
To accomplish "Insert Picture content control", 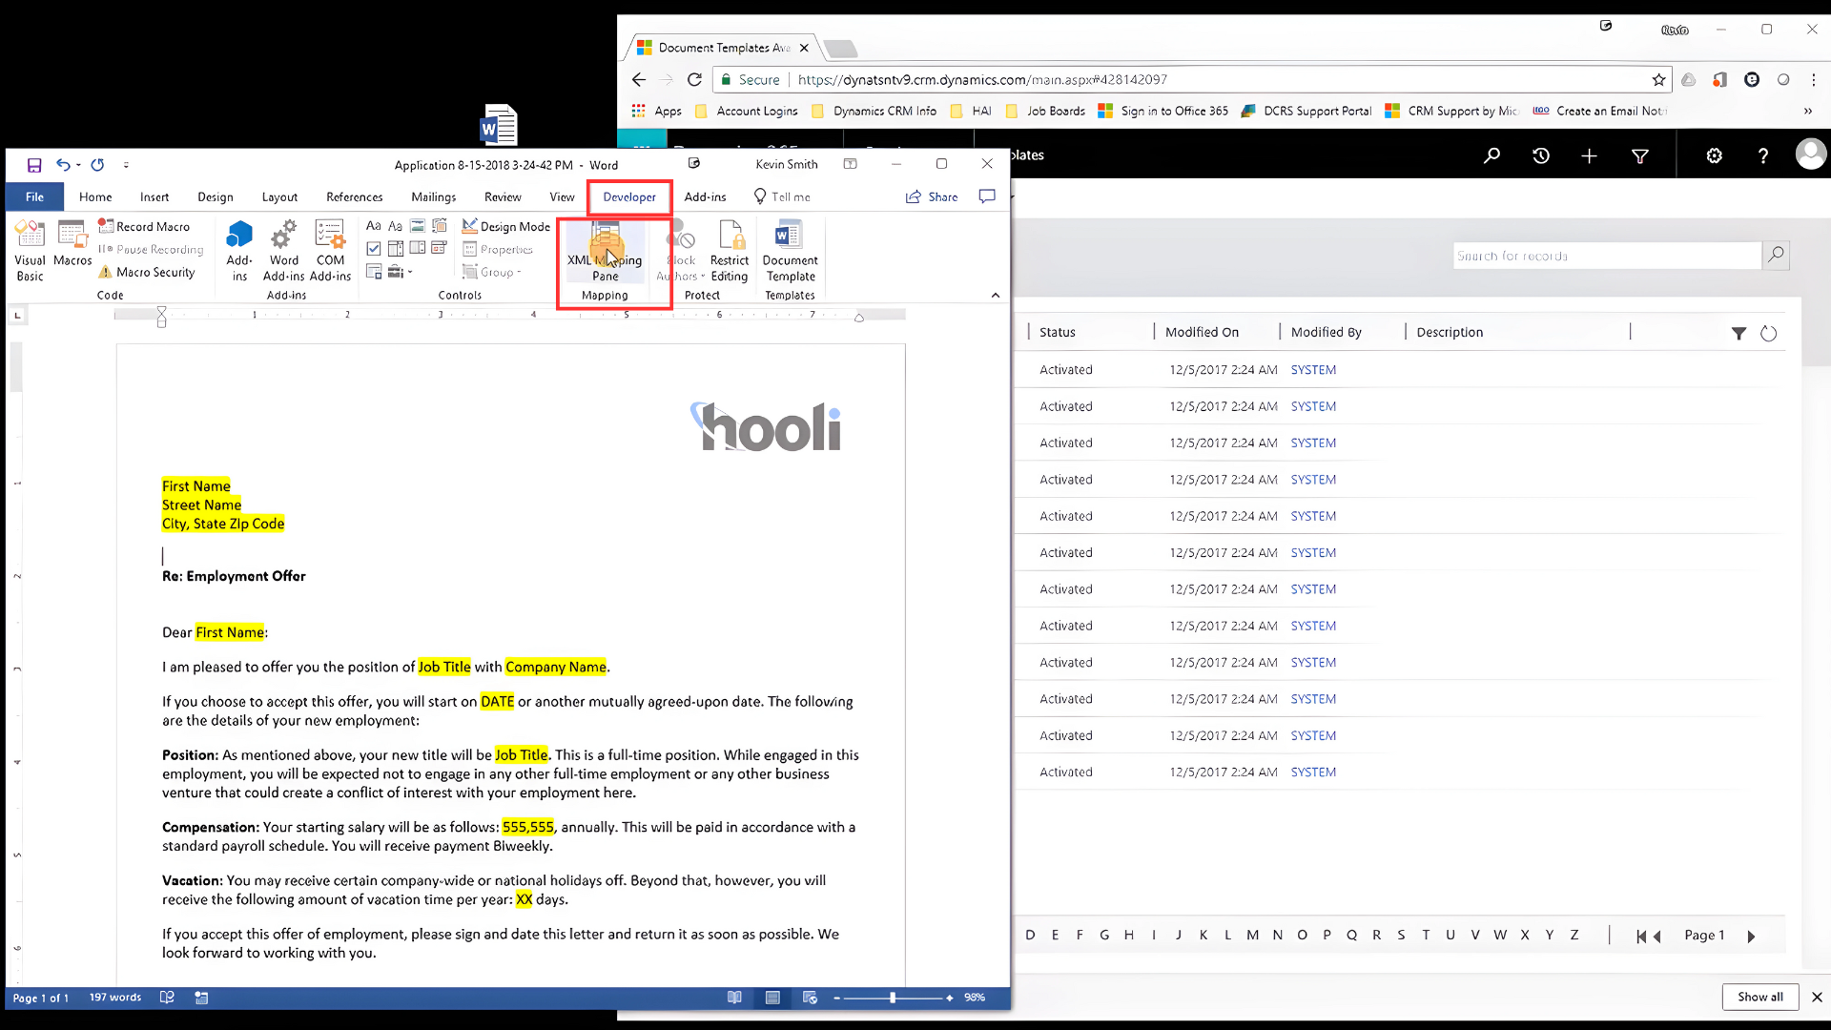I will pyautogui.click(x=417, y=226).
